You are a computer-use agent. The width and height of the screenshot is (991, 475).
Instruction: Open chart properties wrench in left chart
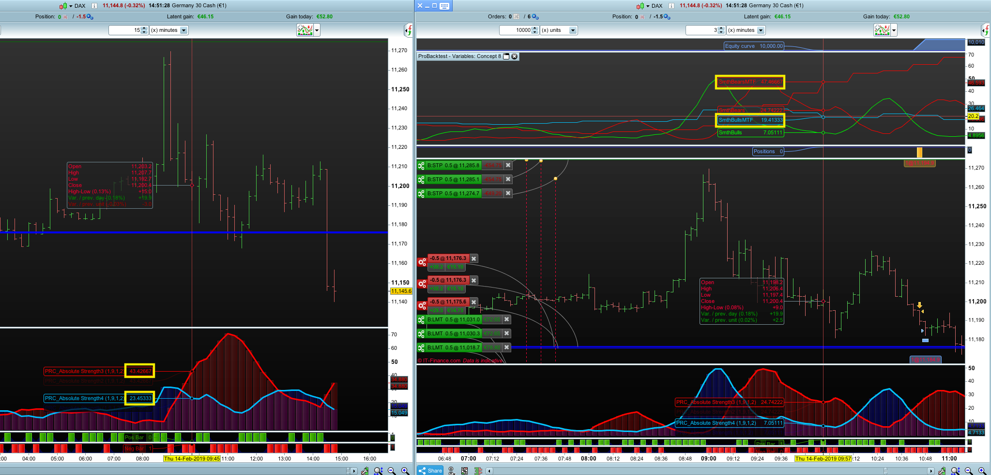click(x=365, y=471)
